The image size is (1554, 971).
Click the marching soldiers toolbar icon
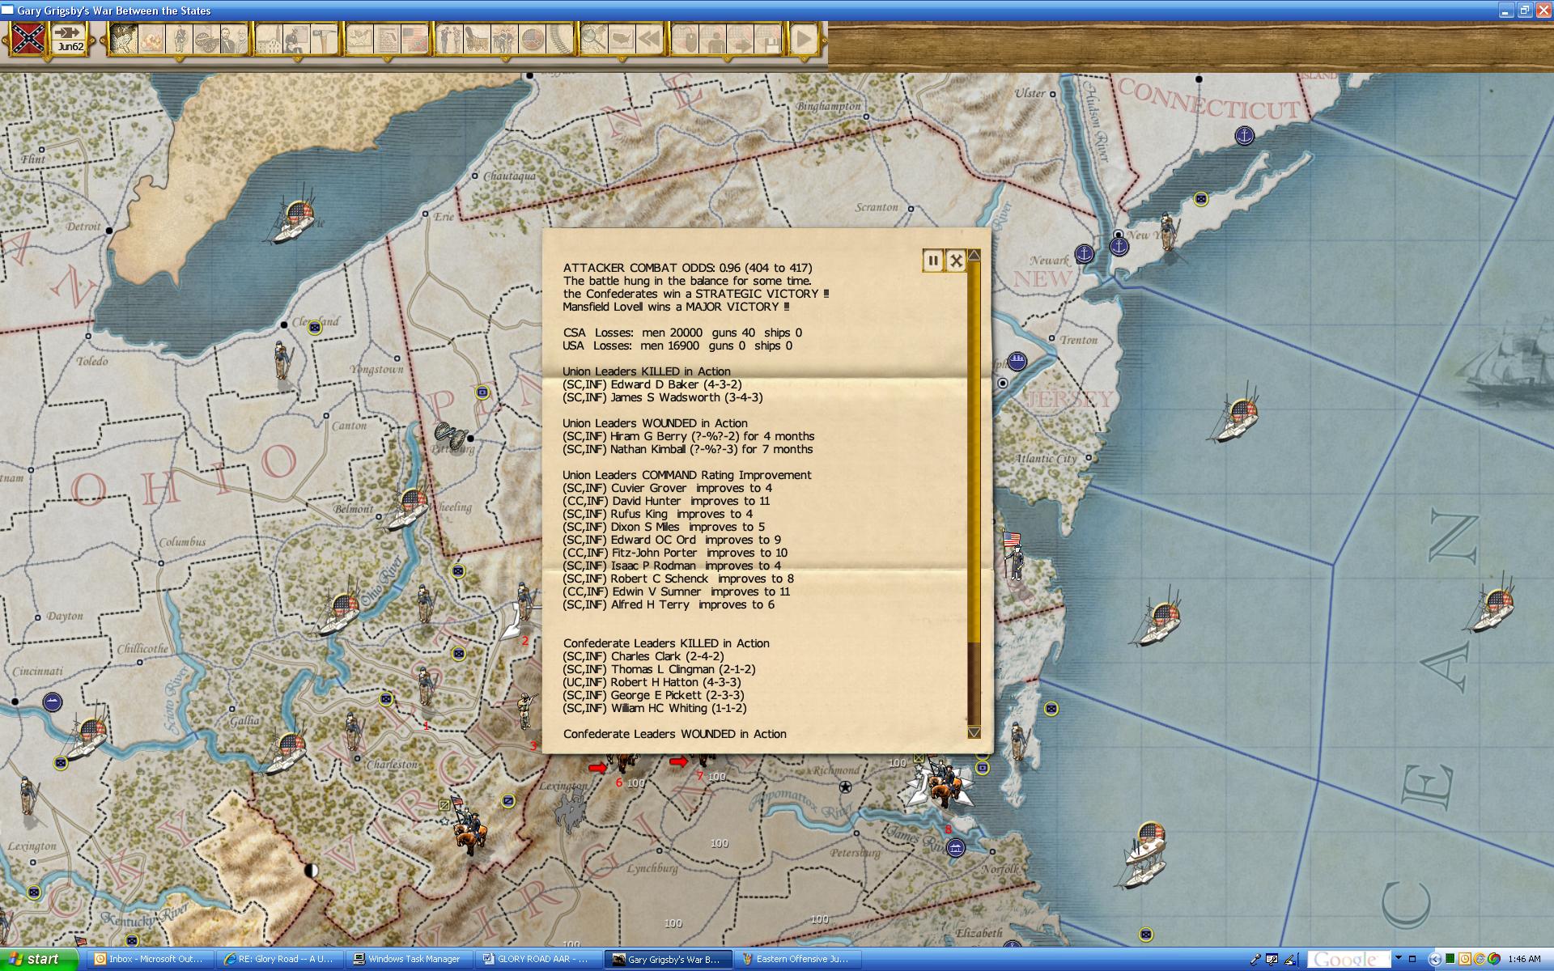tap(504, 39)
